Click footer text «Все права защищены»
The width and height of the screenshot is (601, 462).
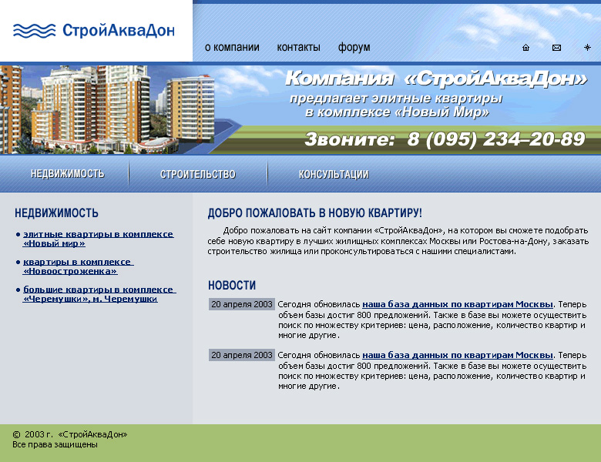(x=55, y=445)
